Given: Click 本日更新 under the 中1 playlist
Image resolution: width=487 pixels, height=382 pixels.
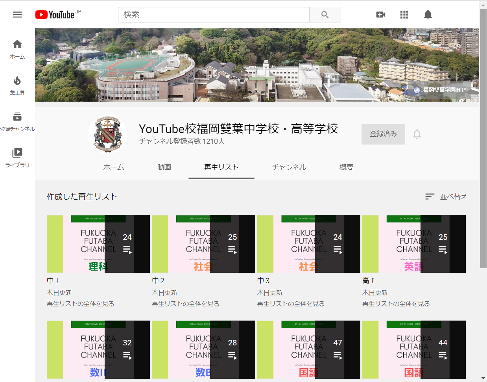Looking at the screenshot, I should pos(59,293).
